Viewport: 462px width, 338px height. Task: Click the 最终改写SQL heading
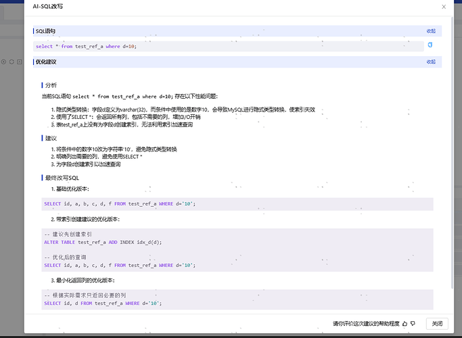click(62, 178)
